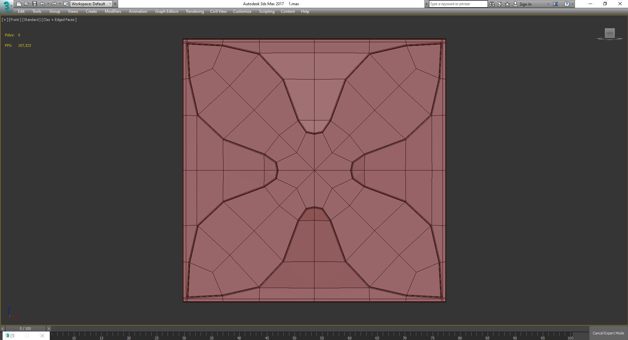Go to previous frame on time slider

(x=3, y=329)
